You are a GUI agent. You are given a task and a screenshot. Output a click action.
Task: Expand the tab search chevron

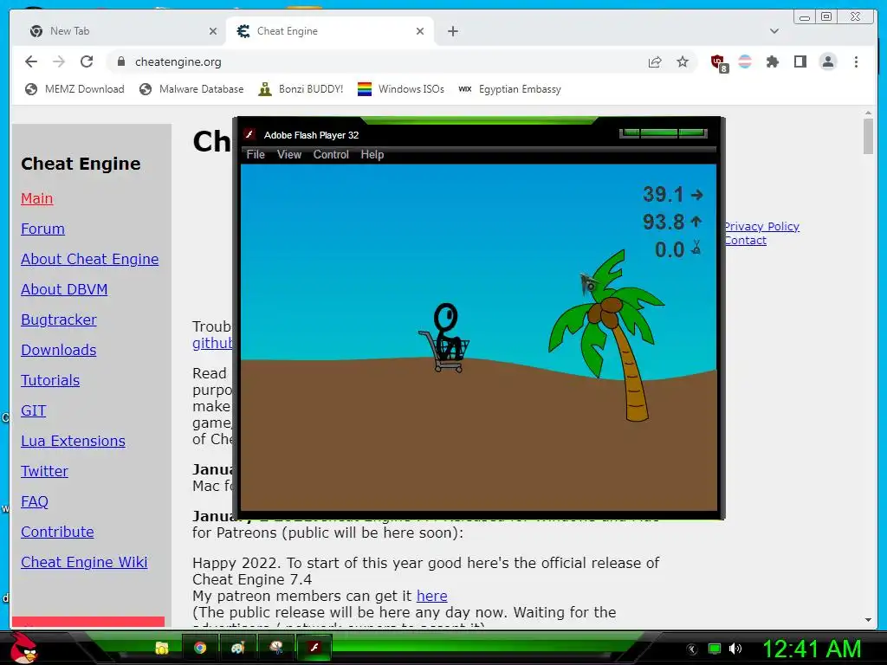774,31
